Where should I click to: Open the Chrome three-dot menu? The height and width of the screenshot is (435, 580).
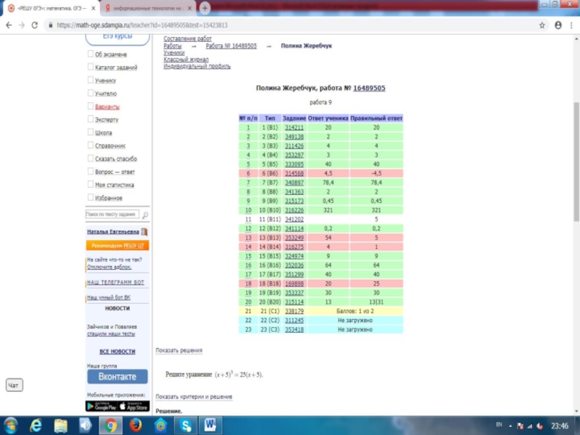point(571,25)
